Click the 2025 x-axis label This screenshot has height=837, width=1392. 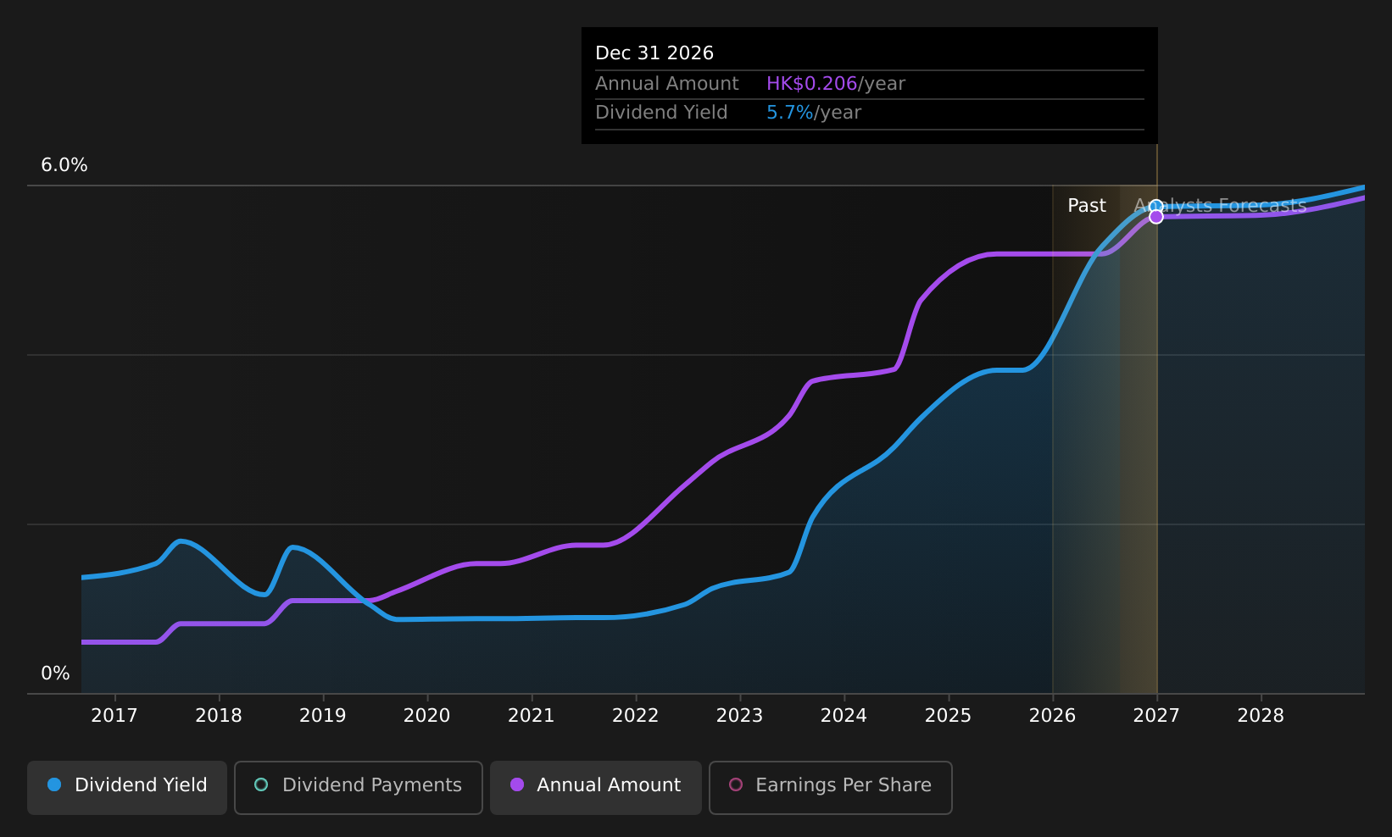click(949, 716)
